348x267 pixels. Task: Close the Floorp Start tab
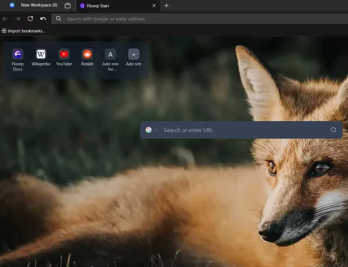154,6
